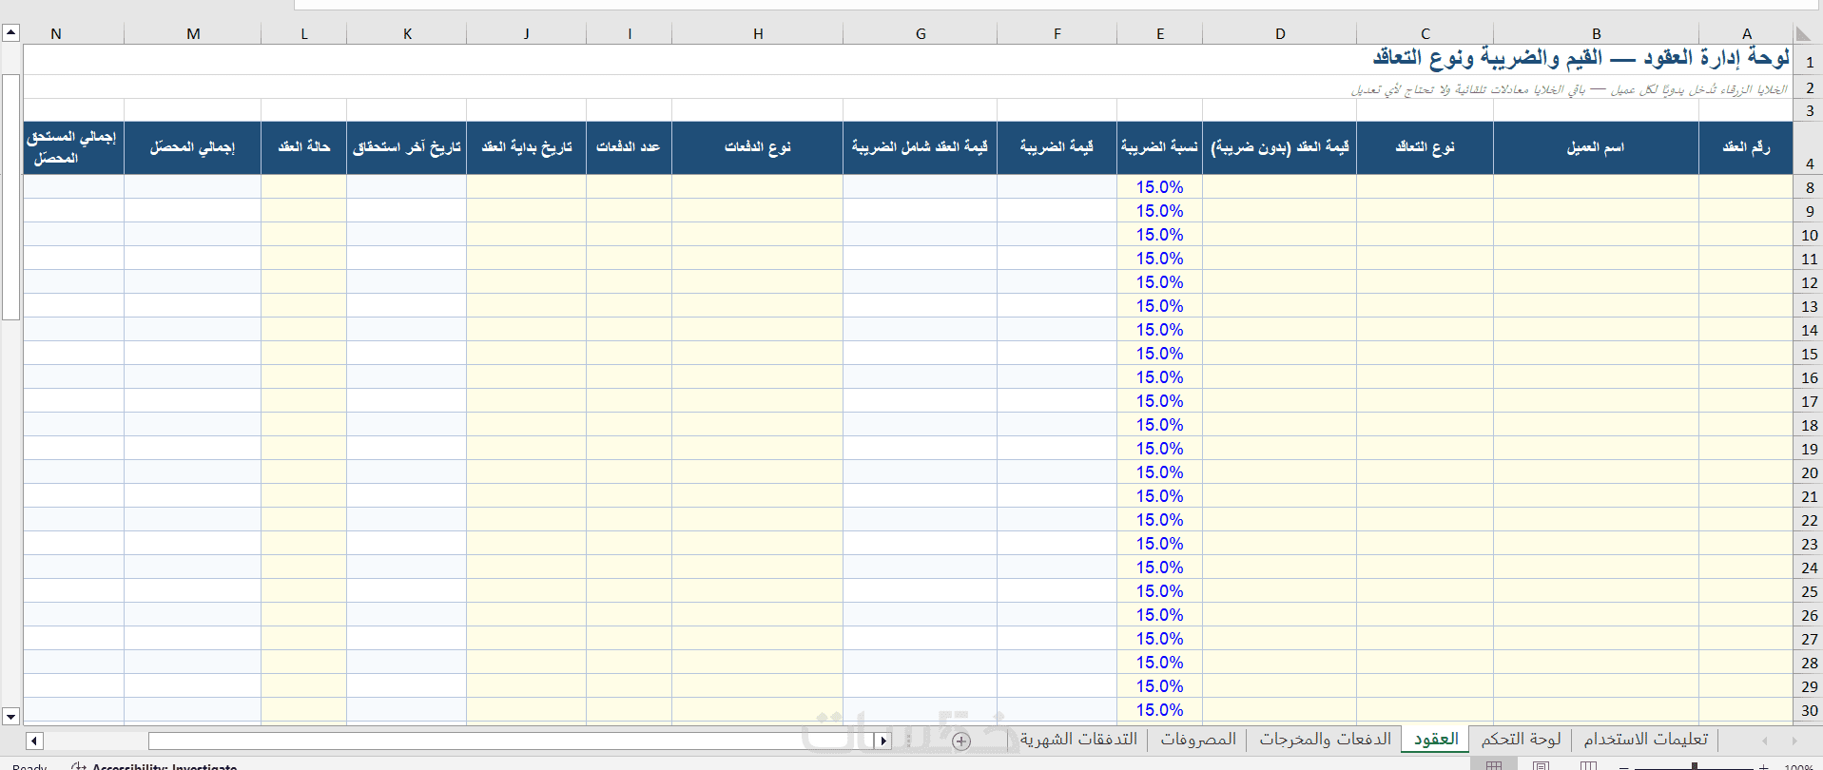Click the تاريخ آخر استحقاق header cell
1823x770 pixels.
click(407, 147)
